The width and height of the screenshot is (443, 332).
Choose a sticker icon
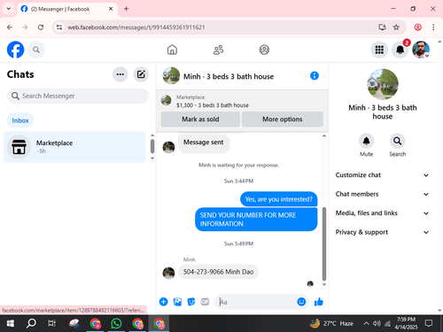tap(191, 302)
